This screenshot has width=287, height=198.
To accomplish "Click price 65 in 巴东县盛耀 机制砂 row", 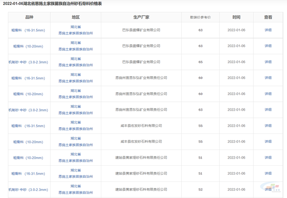I will click(x=200, y=62).
